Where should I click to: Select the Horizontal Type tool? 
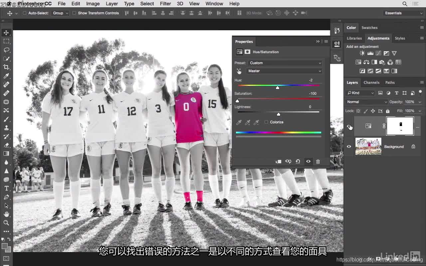(6, 188)
